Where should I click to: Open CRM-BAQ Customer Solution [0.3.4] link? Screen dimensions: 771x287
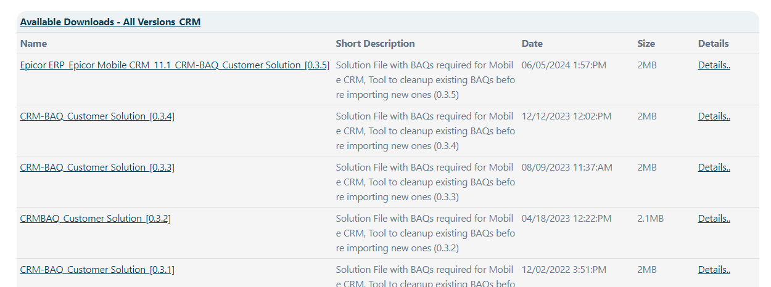click(x=97, y=116)
